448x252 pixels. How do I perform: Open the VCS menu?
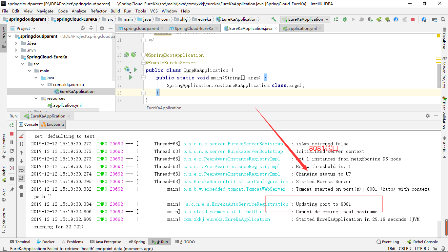(154, 11)
